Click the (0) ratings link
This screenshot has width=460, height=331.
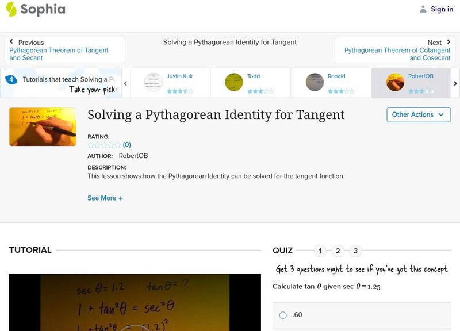tap(126, 146)
